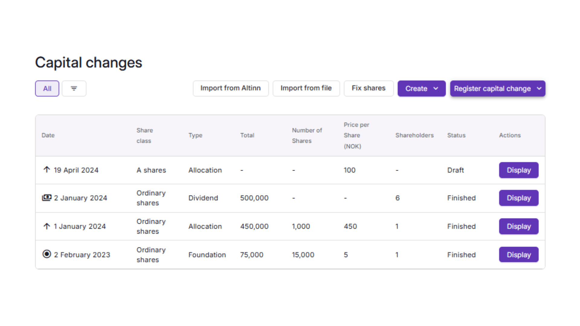Click the chevron on the Create button
Image resolution: width=580 pixels, height=326 pixels.
pyautogui.click(x=436, y=88)
